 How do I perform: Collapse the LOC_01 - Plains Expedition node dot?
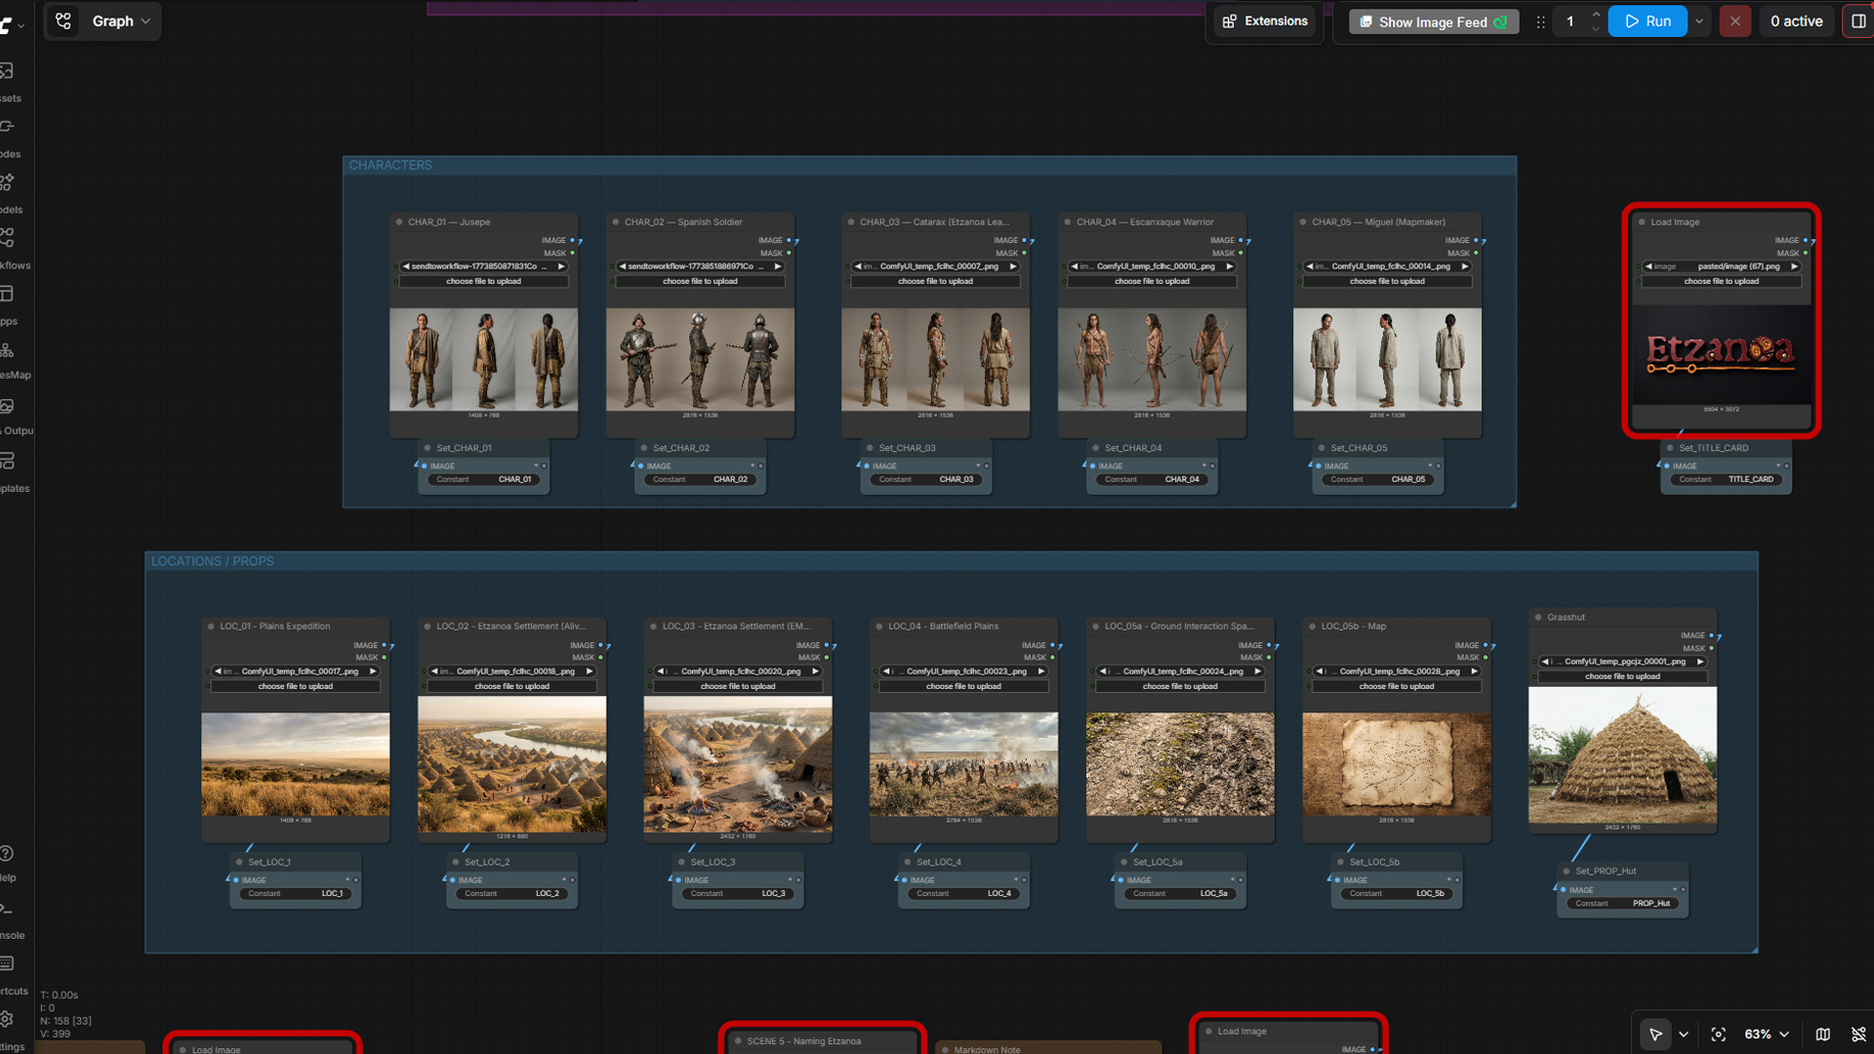[x=211, y=626]
